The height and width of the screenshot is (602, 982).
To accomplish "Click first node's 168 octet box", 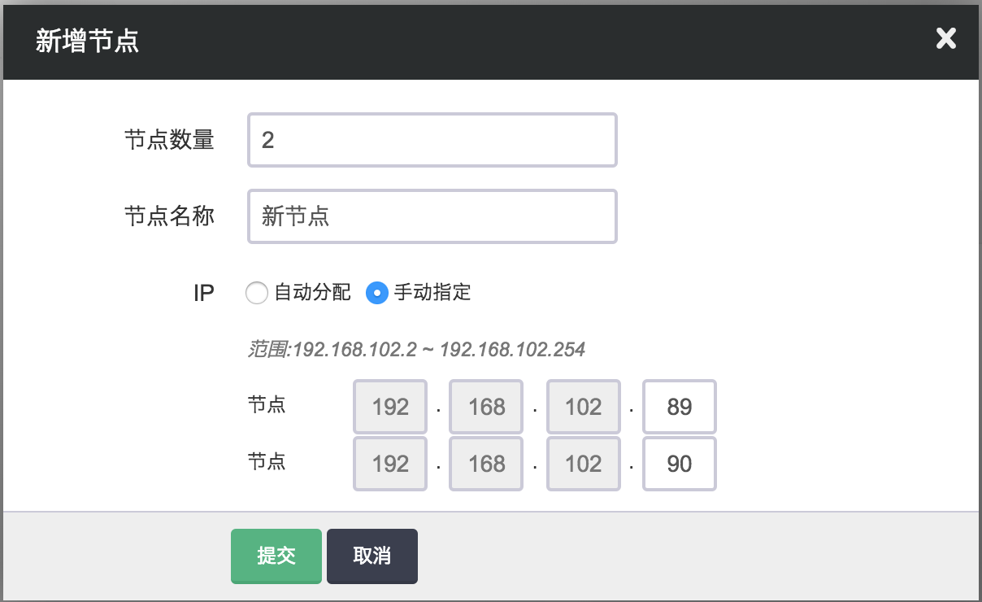I will [x=487, y=407].
